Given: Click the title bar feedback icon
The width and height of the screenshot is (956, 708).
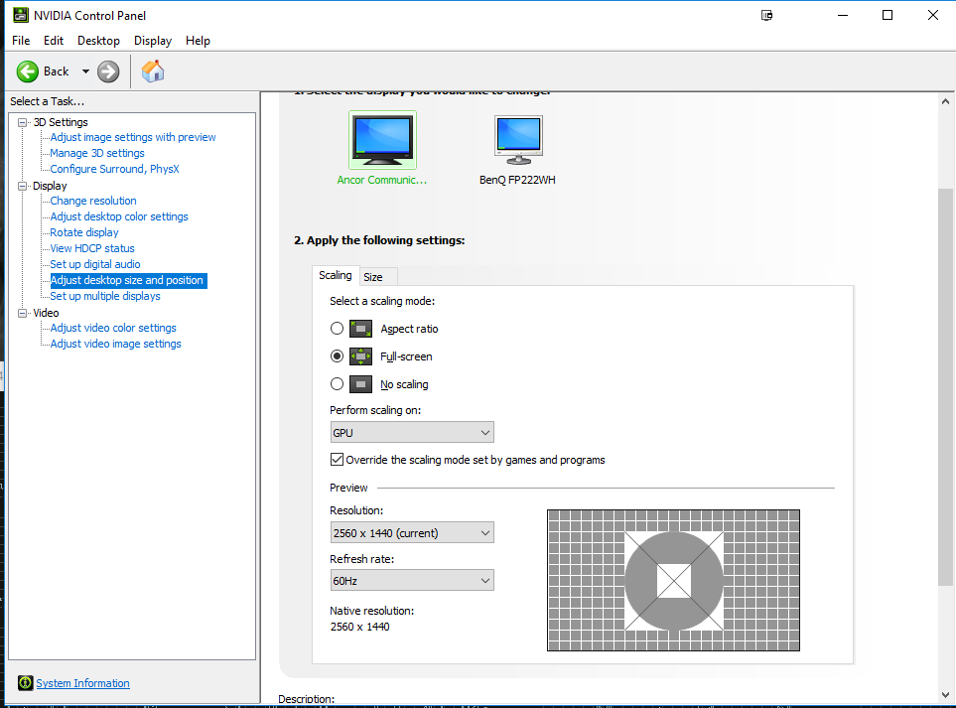Looking at the screenshot, I should [x=767, y=15].
